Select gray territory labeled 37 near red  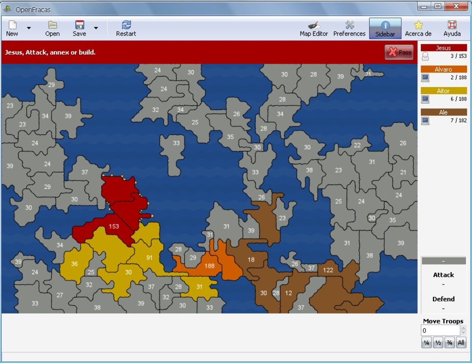(x=85, y=172)
